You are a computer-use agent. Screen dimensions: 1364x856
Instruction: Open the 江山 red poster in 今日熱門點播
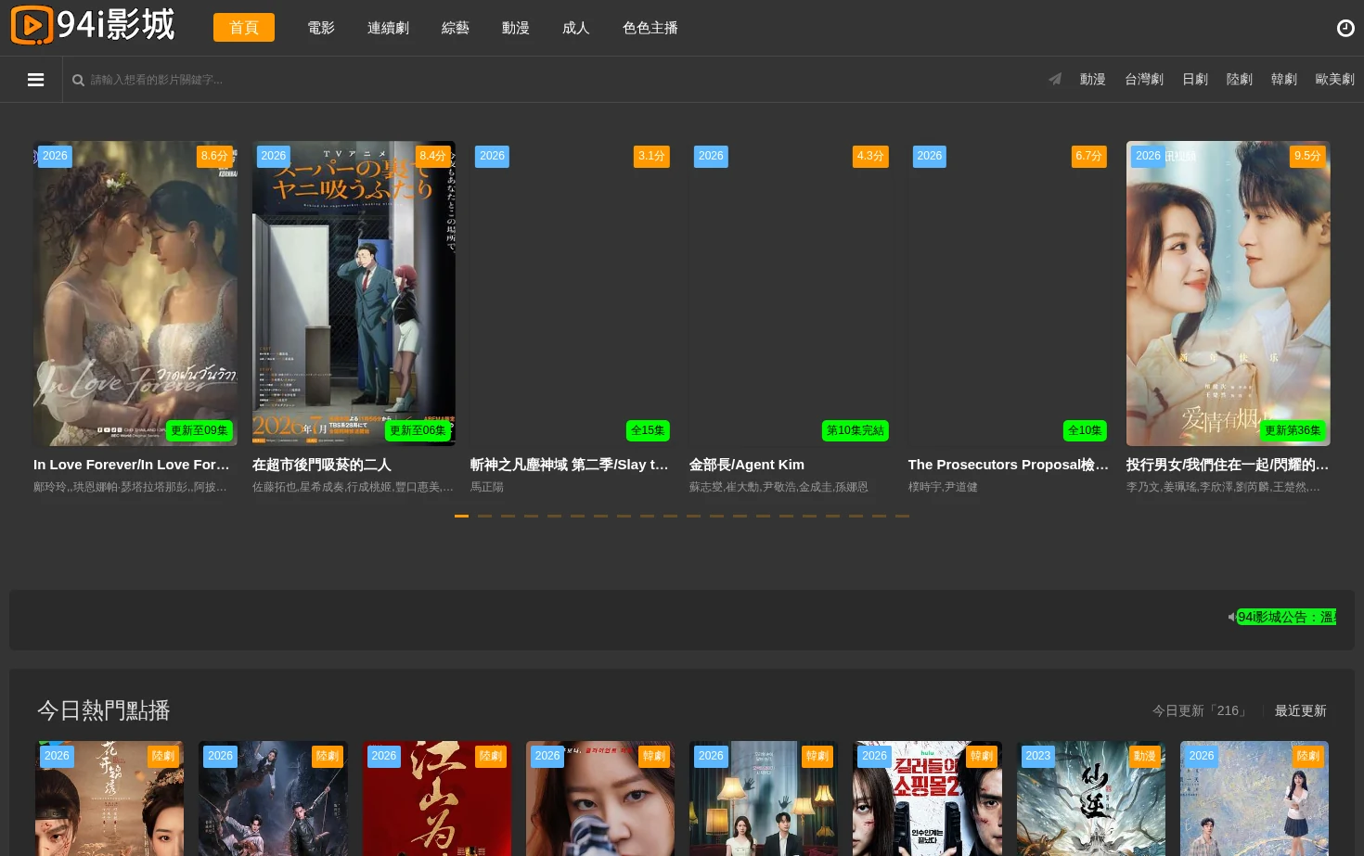point(437,799)
